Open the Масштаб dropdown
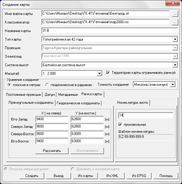Screen dimensions: 182x184 (99, 74)
